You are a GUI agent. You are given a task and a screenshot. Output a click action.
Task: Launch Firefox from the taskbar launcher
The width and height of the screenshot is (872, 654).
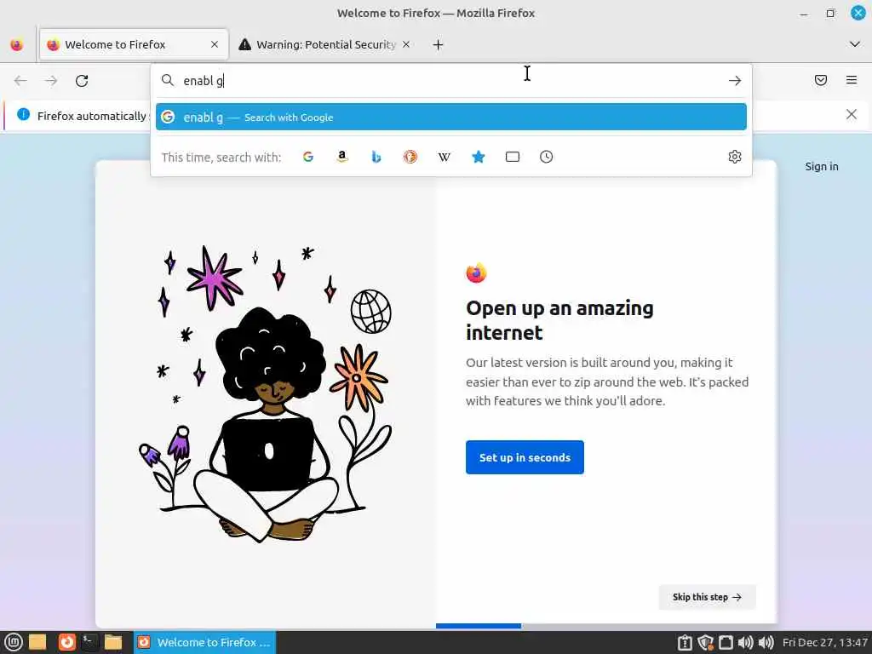[x=66, y=642]
